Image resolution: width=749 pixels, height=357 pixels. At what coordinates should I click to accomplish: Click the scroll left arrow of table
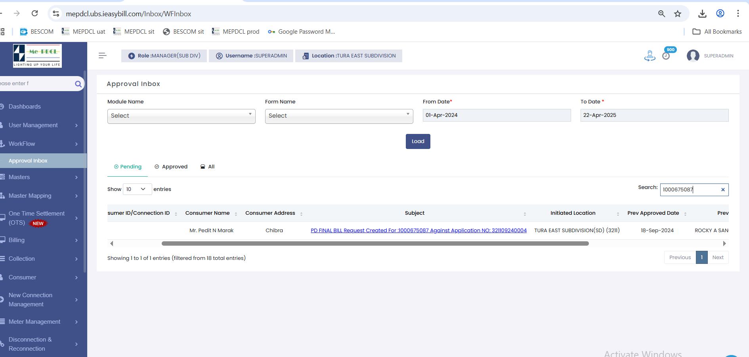coord(112,244)
